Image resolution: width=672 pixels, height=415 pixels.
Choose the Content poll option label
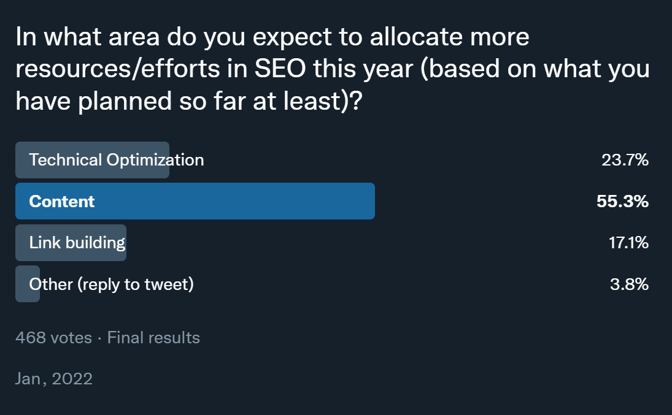[x=61, y=201]
